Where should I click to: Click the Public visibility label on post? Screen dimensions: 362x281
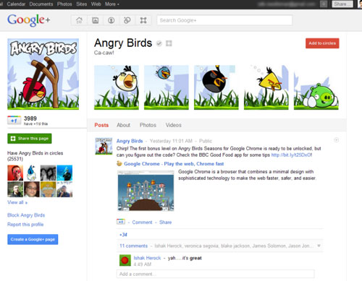pos(206,141)
